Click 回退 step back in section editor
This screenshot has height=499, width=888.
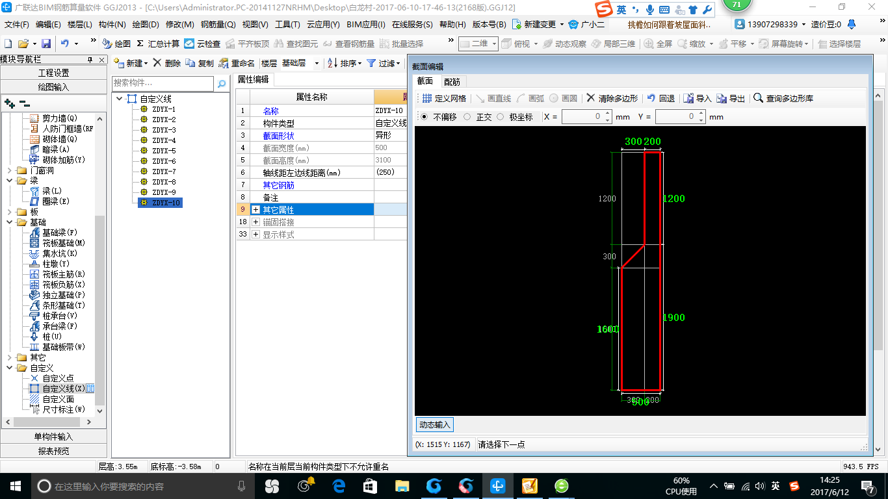pos(660,99)
